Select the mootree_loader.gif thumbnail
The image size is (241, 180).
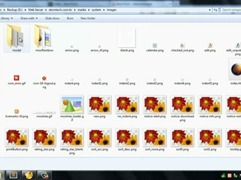point(72,105)
